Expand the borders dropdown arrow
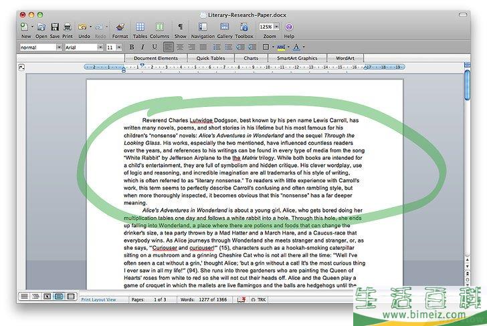Viewport: 487px width, 326px height. (273, 47)
